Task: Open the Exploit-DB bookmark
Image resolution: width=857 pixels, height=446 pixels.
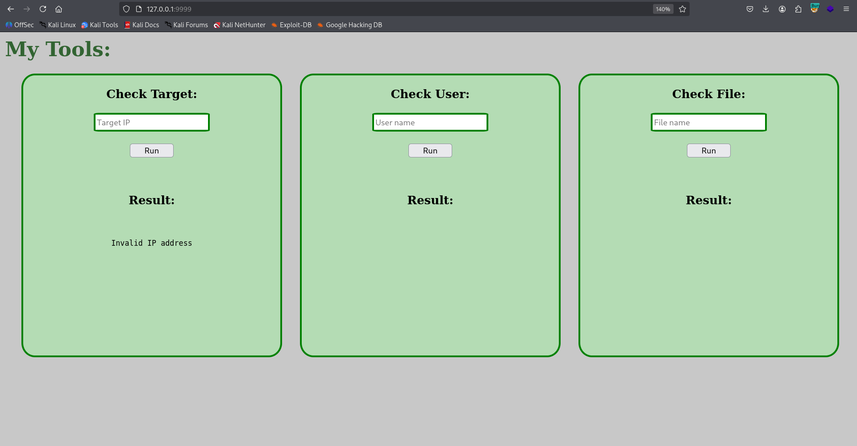Action: (x=291, y=25)
